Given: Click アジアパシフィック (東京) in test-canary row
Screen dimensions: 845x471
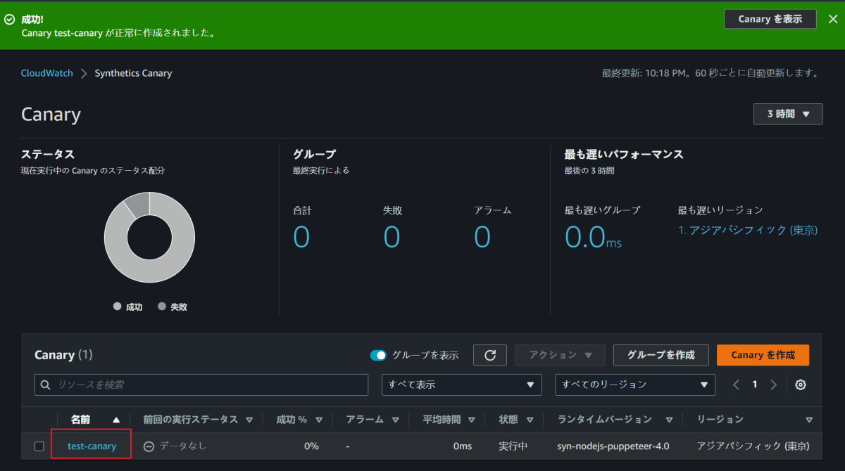Looking at the screenshot, I should tap(753, 446).
